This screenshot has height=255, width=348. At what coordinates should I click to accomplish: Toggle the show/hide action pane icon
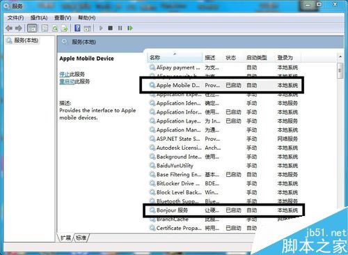click(x=87, y=29)
